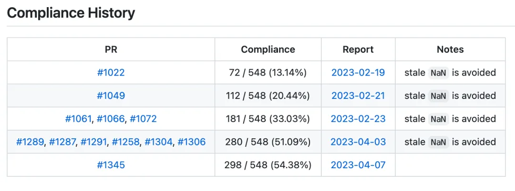Open pull request #1345 link

111,165
